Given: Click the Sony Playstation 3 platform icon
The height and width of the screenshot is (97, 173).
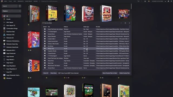Looking at the screenshot, I should [4, 69].
